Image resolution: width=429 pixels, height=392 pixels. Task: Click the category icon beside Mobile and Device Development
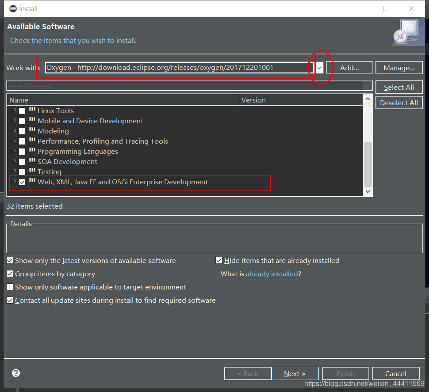point(32,119)
